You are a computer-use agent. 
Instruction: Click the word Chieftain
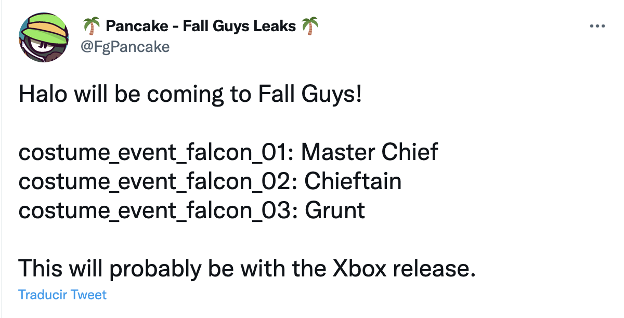tap(353, 182)
